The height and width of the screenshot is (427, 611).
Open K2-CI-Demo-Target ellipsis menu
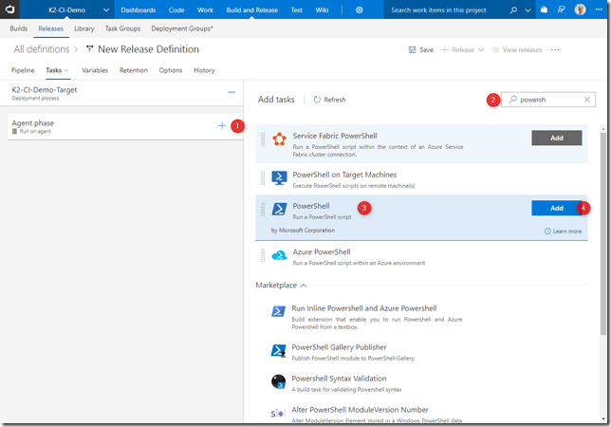[x=231, y=92]
